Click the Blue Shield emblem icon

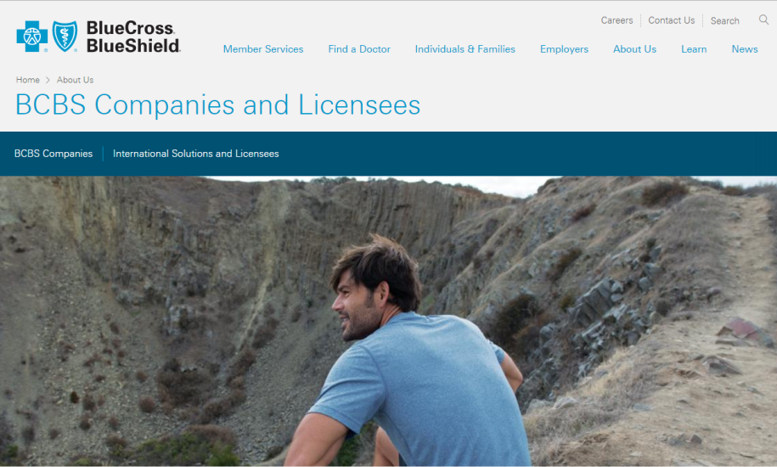pyautogui.click(x=65, y=37)
